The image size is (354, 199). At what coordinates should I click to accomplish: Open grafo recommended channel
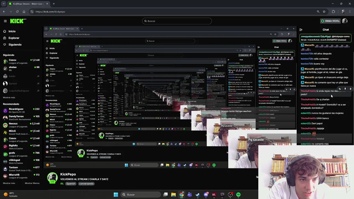[21, 154]
